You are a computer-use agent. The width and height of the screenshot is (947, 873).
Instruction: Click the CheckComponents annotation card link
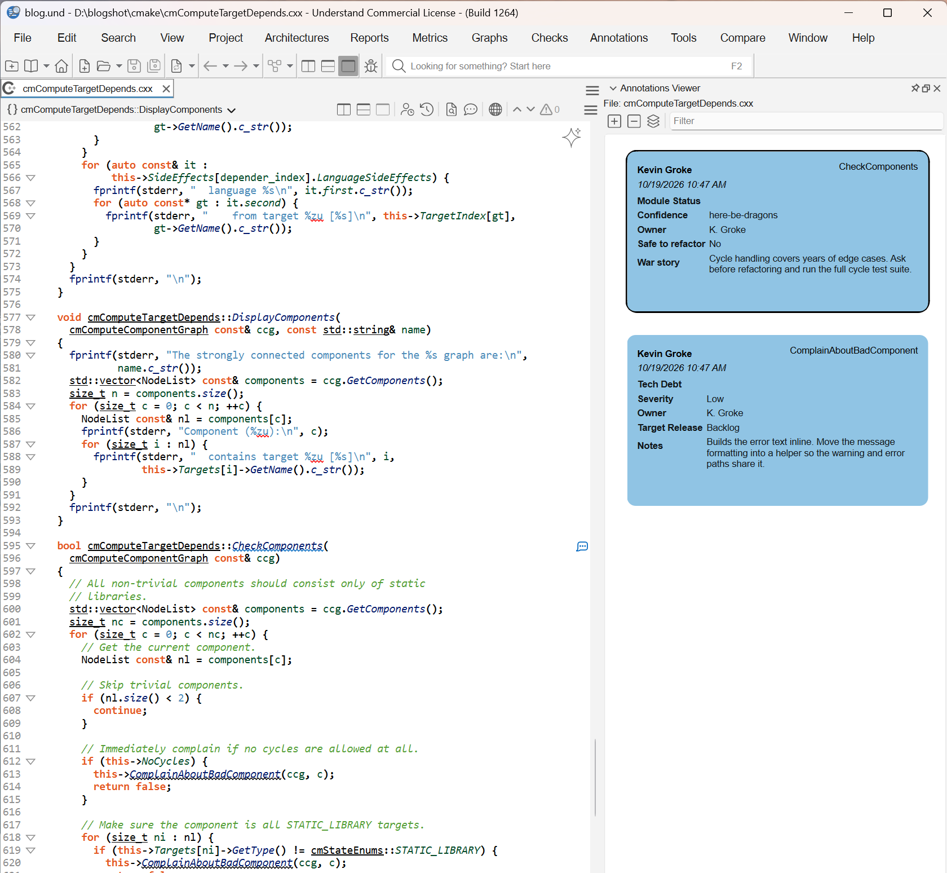(878, 166)
